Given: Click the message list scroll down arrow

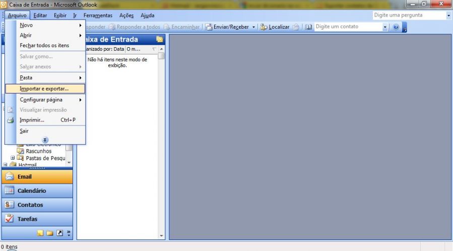Looking at the screenshot, I should pyautogui.click(x=161, y=236).
